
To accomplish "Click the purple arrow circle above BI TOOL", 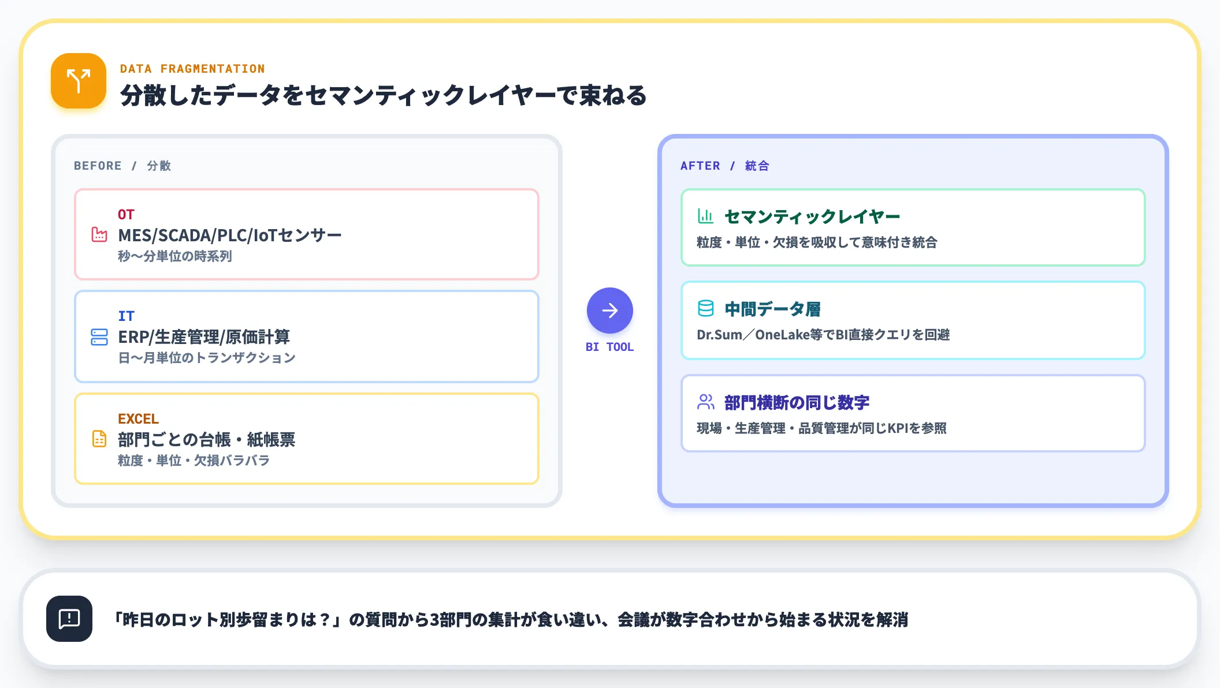I will coord(609,311).
